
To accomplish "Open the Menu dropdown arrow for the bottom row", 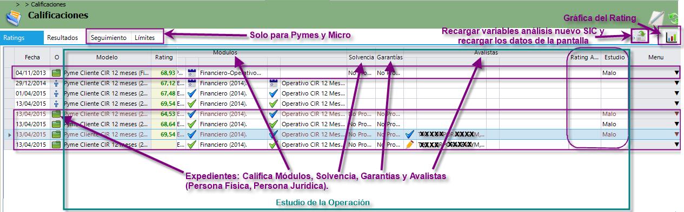I will [x=676, y=145].
